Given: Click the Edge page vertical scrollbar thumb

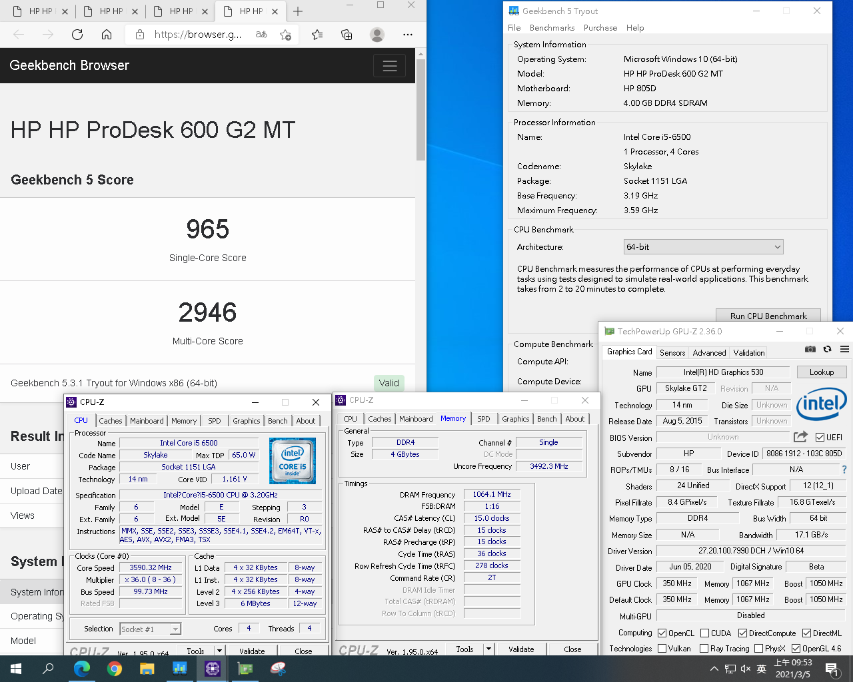Looking at the screenshot, I should 421,110.
